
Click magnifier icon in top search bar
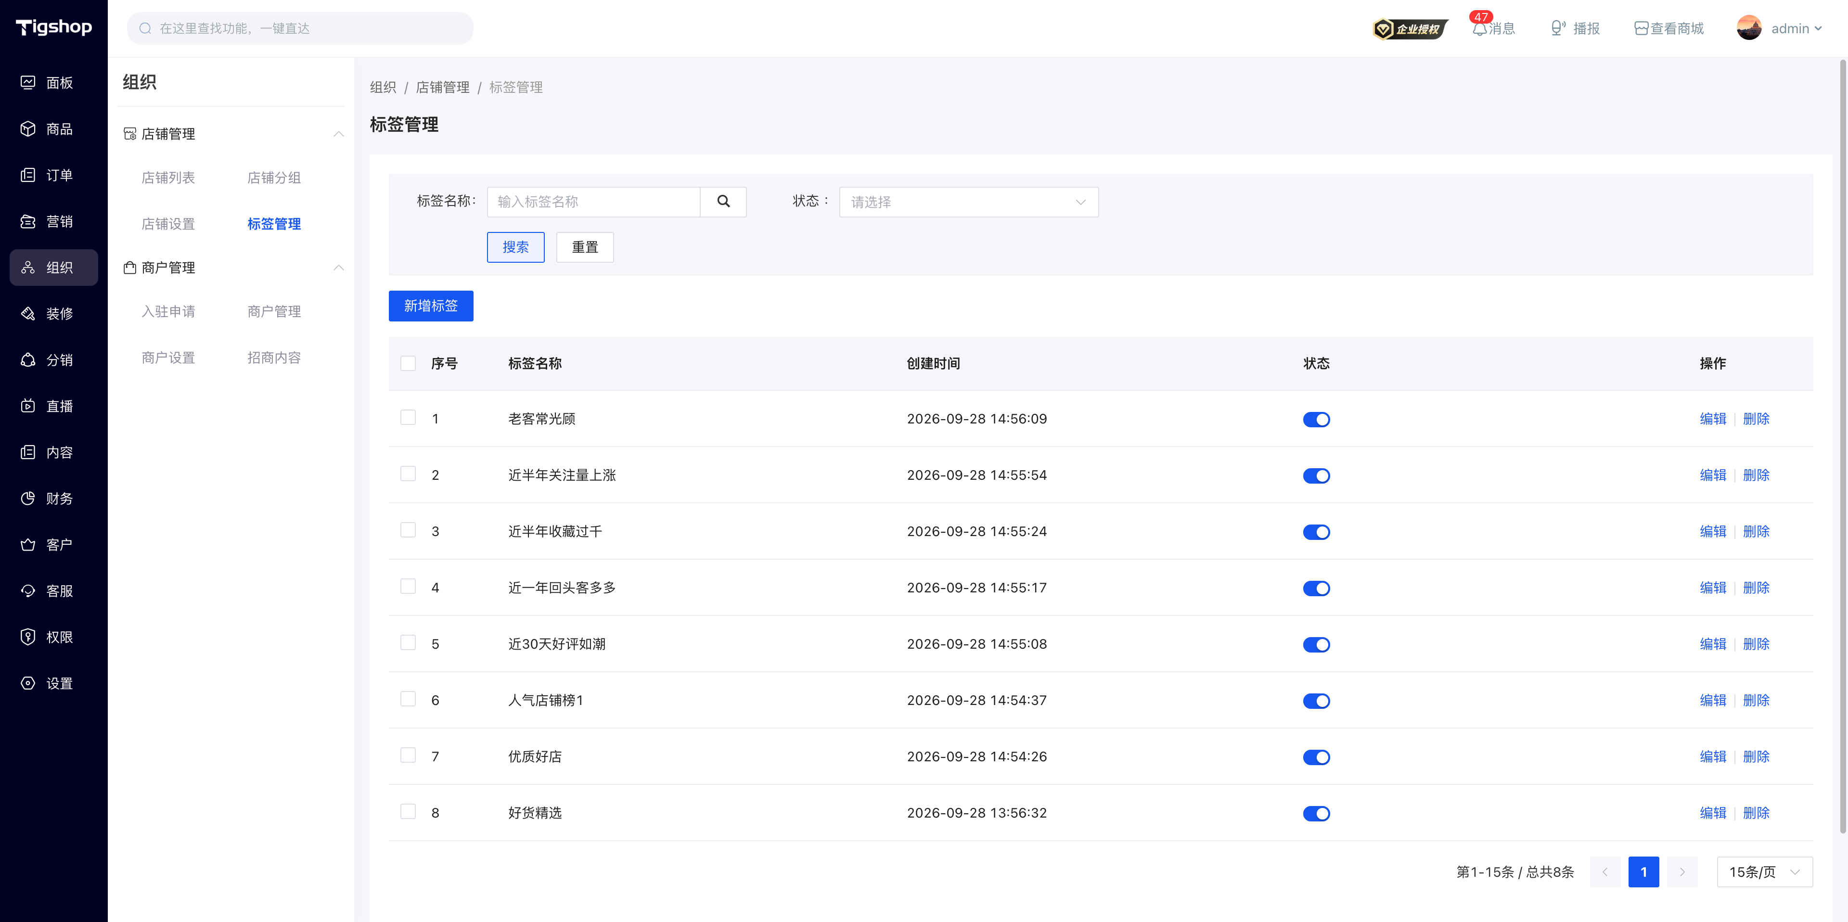146,29
